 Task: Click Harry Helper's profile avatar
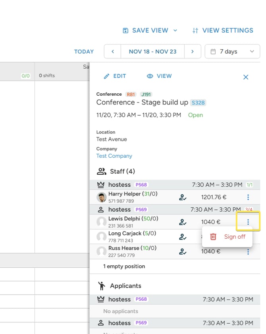tap(101, 197)
